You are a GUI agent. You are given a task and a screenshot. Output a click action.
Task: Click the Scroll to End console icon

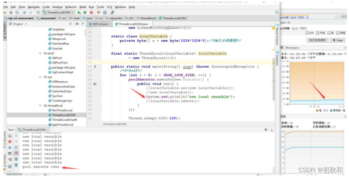pyautogui.click(x=16, y=154)
